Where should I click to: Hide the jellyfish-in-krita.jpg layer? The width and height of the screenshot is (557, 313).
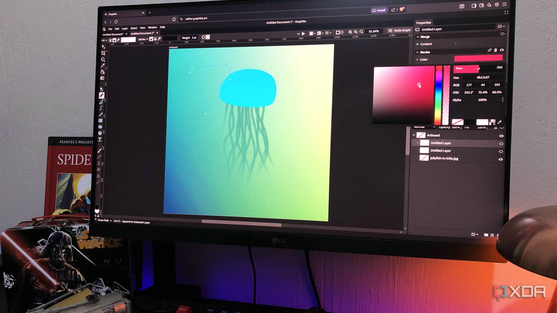[502, 159]
